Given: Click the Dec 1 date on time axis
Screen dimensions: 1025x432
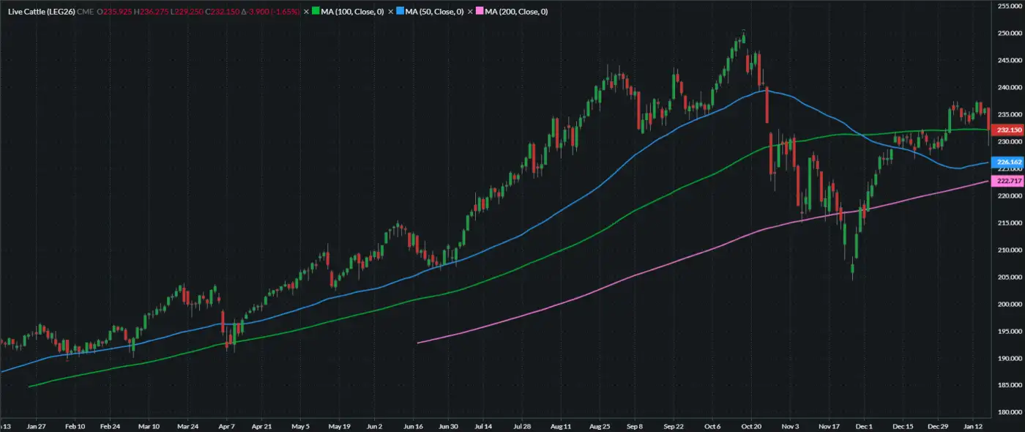Looking at the screenshot, I should (865, 425).
